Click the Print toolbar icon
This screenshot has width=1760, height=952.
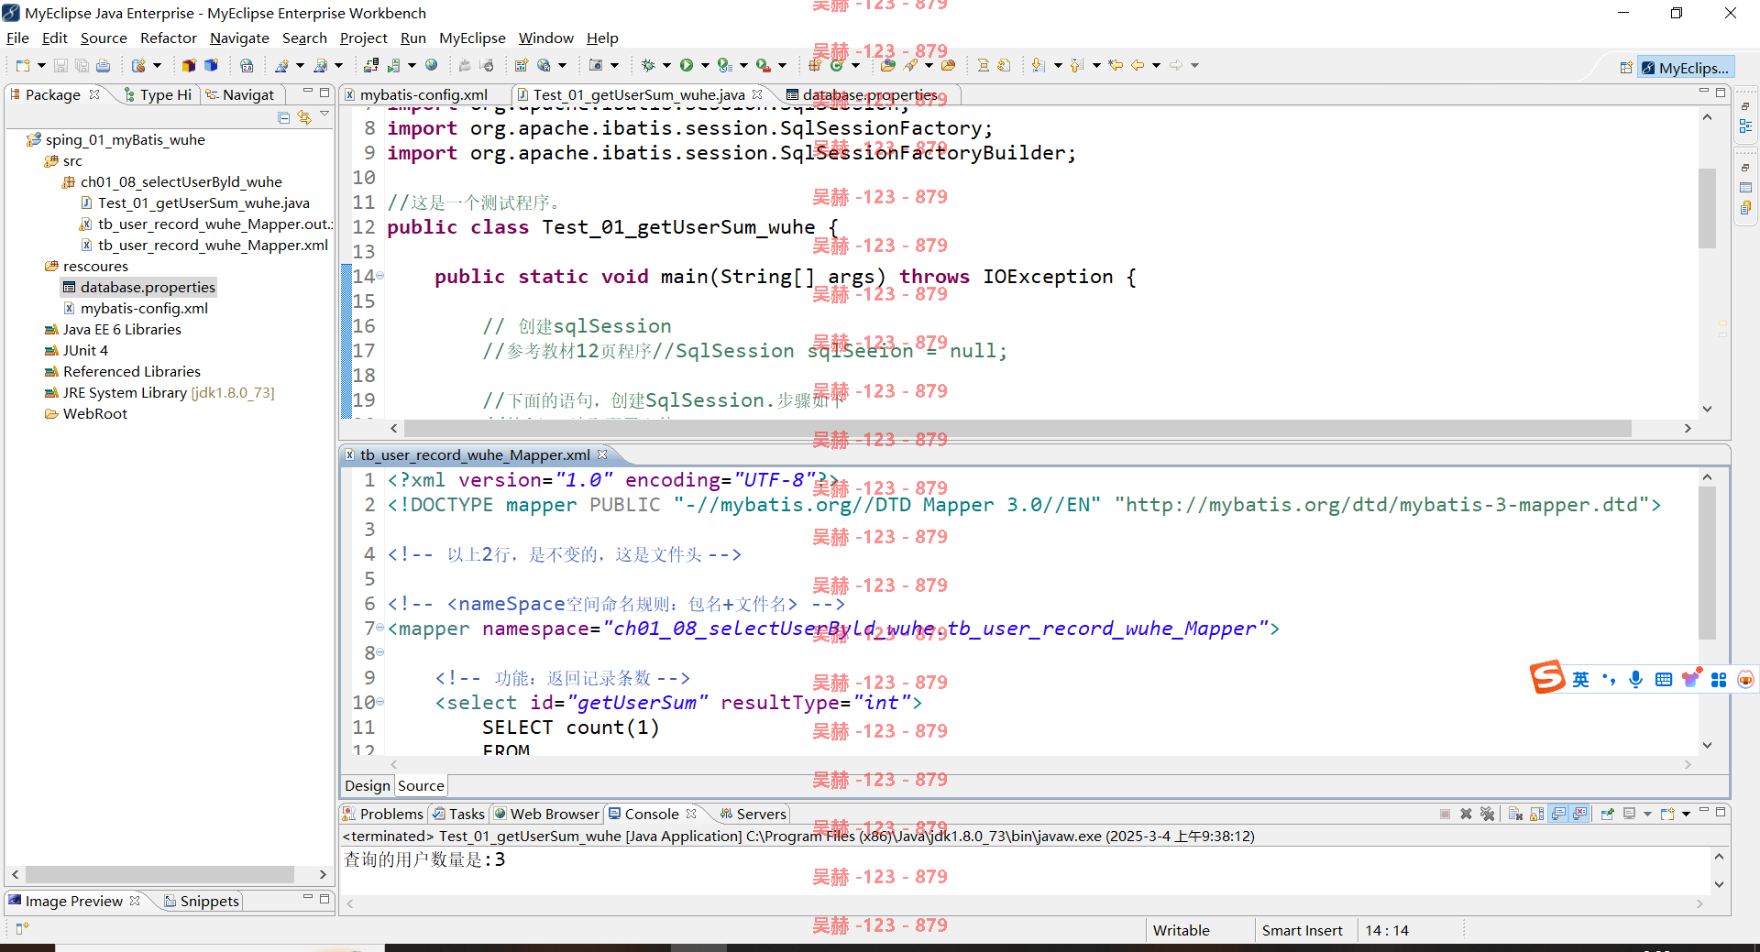coord(103,65)
